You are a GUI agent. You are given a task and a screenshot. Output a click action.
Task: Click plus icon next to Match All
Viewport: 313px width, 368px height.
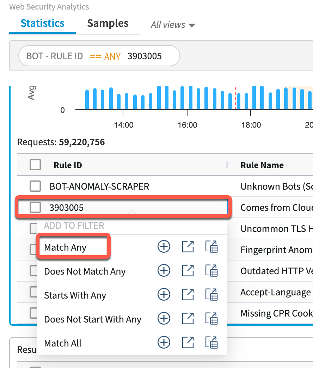164,343
